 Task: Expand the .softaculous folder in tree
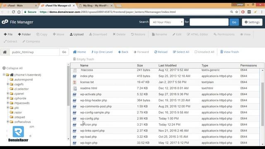click(x=8, y=121)
